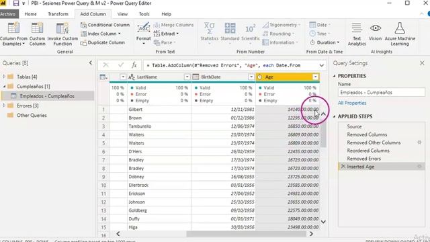Image resolution: width=430 pixels, height=242 pixels.
Task: Open the Archivo menu
Action: [8, 14]
